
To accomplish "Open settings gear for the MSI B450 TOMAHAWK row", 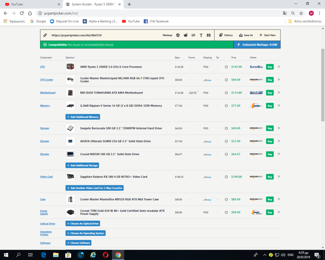I will coord(226,93).
